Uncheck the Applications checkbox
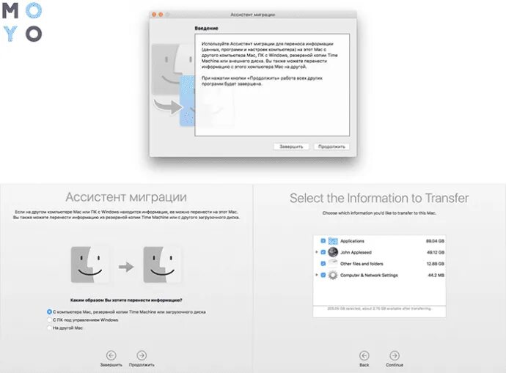 click(323, 241)
